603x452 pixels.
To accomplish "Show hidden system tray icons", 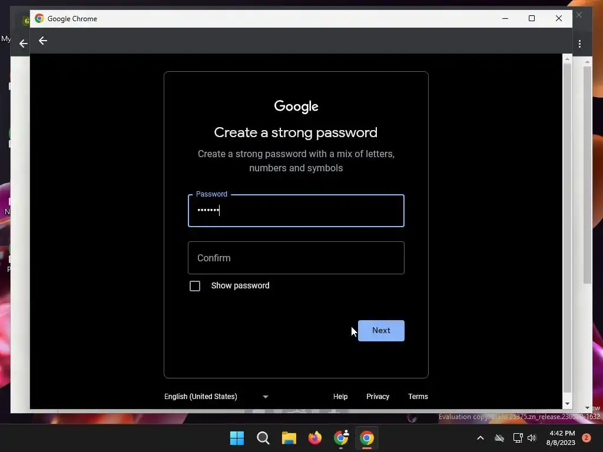I will (481, 438).
